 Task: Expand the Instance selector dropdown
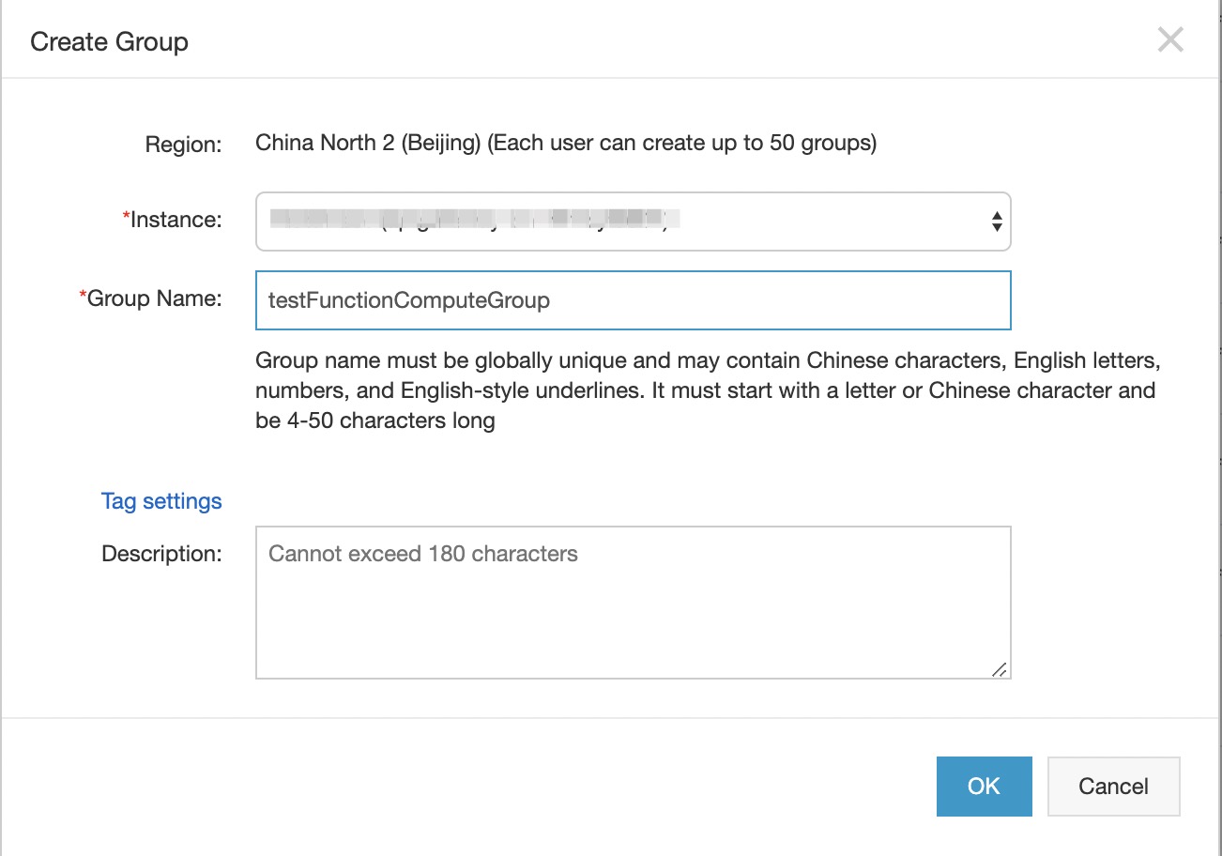[x=632, y=222]
